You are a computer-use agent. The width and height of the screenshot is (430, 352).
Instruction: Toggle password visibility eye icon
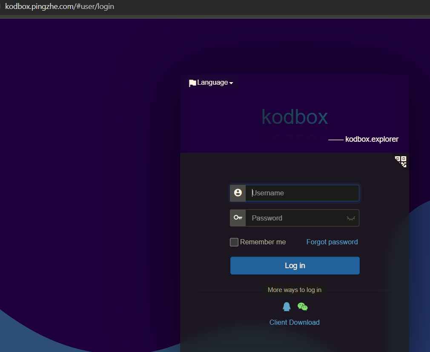click(351, 218)
